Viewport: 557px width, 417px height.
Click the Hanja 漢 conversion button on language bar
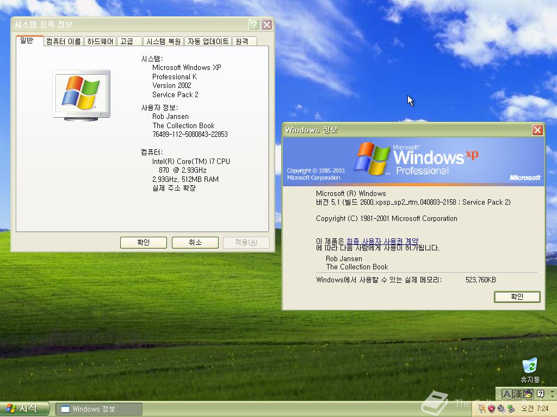click(x=518, y=394)
